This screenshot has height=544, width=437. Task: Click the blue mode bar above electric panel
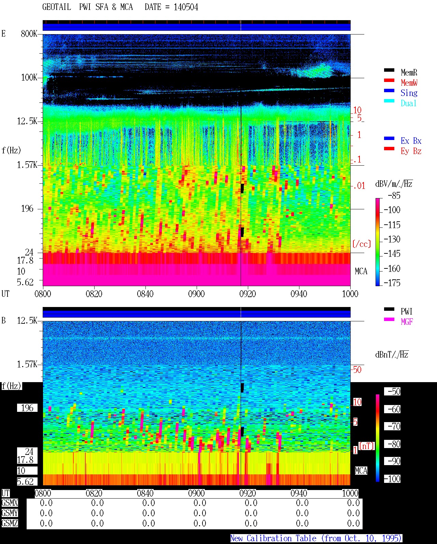(x=196, y=27)
